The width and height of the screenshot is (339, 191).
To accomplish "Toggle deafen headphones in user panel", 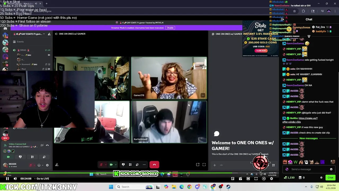I will (x=39, y=165).
